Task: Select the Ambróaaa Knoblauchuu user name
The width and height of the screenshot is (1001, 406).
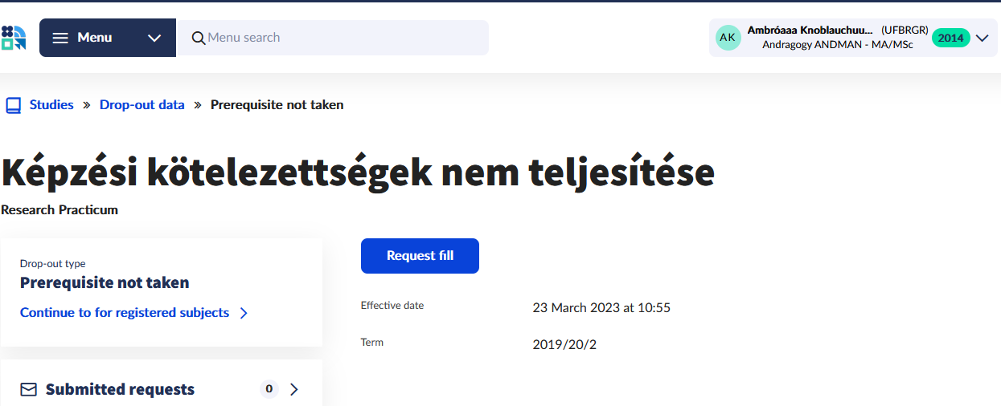Action: pos(810,30)
